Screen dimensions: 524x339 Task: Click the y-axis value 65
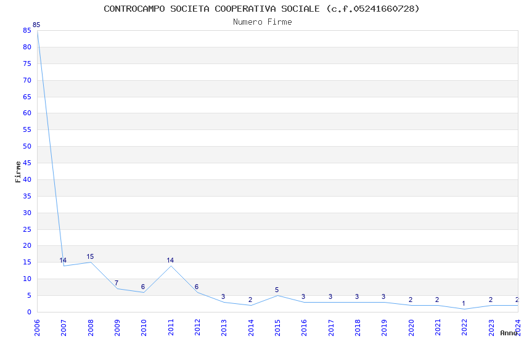point(27,97)
